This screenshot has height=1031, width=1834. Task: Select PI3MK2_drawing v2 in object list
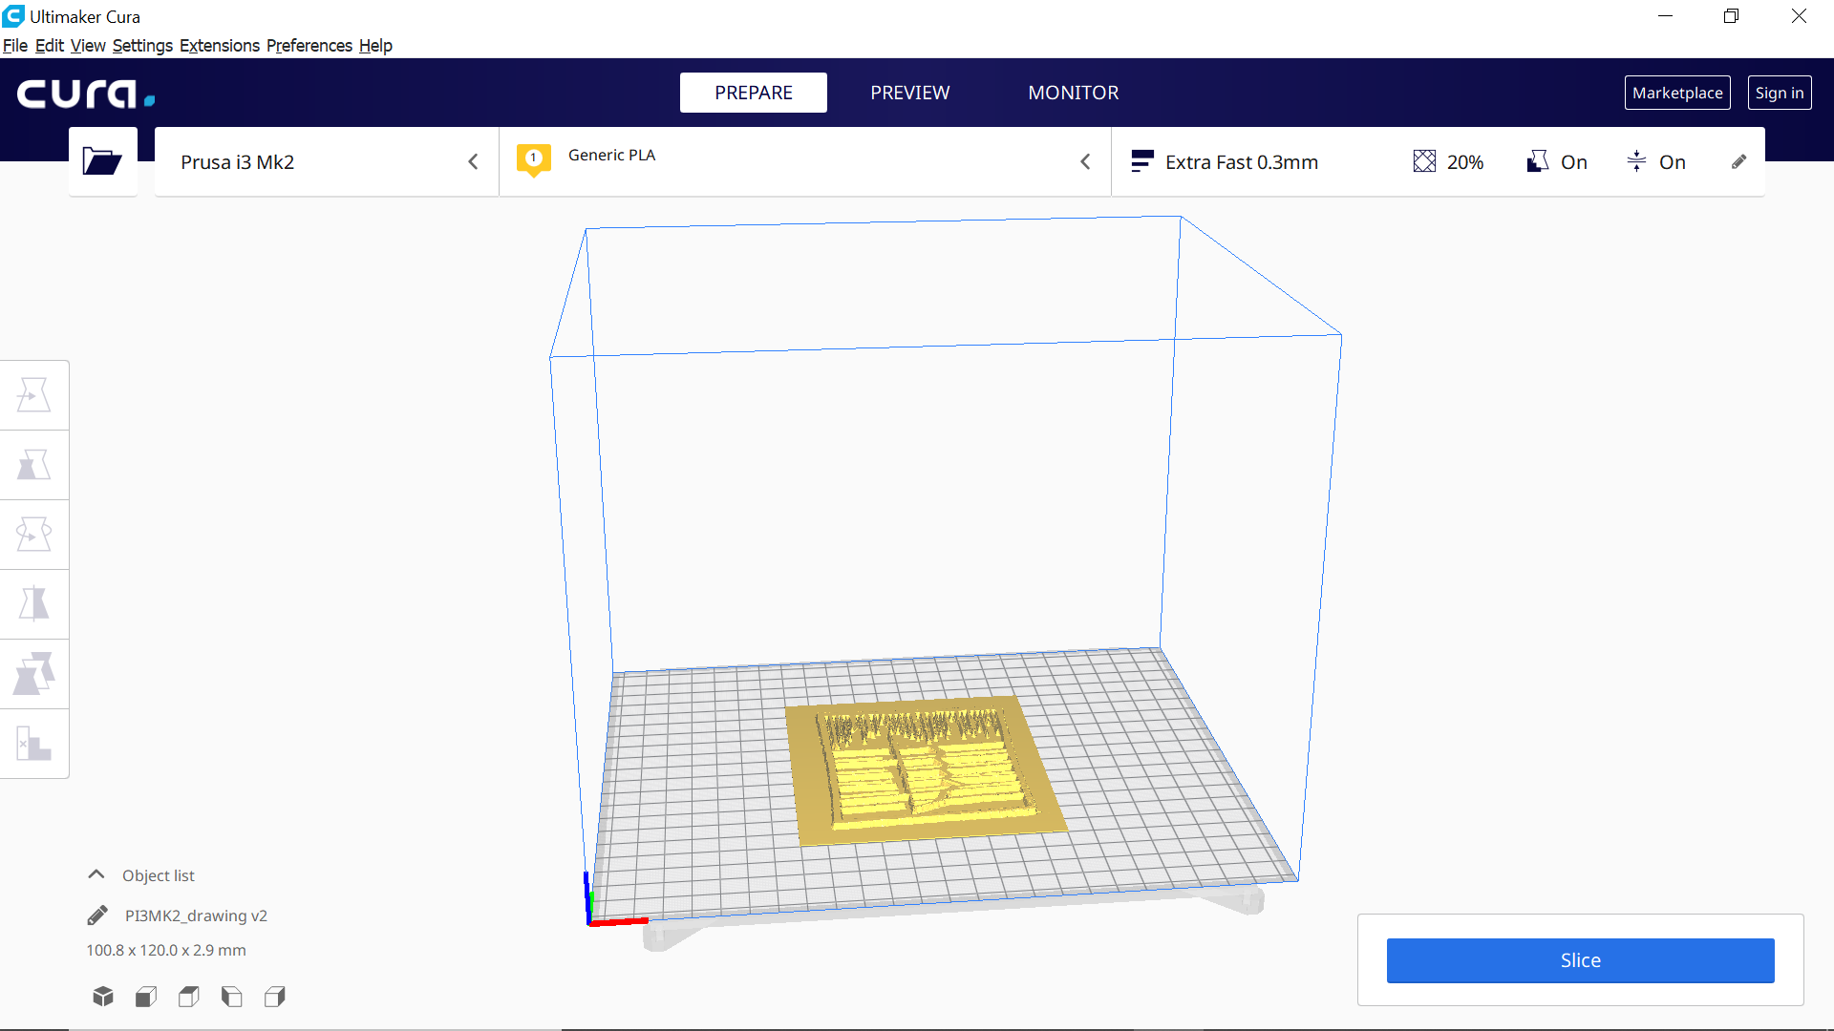click(196, 915)
